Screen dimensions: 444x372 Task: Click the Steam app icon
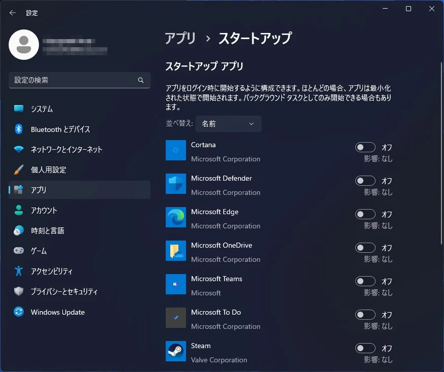point(176,351)
